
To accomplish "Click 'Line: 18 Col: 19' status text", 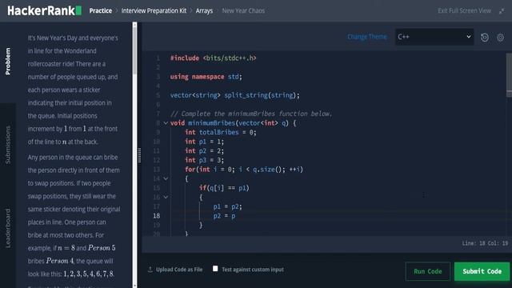I will click(485, 243).
